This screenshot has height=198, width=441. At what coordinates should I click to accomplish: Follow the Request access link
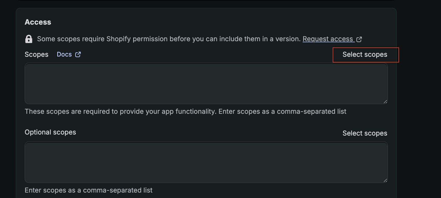[x=328, y=39]
